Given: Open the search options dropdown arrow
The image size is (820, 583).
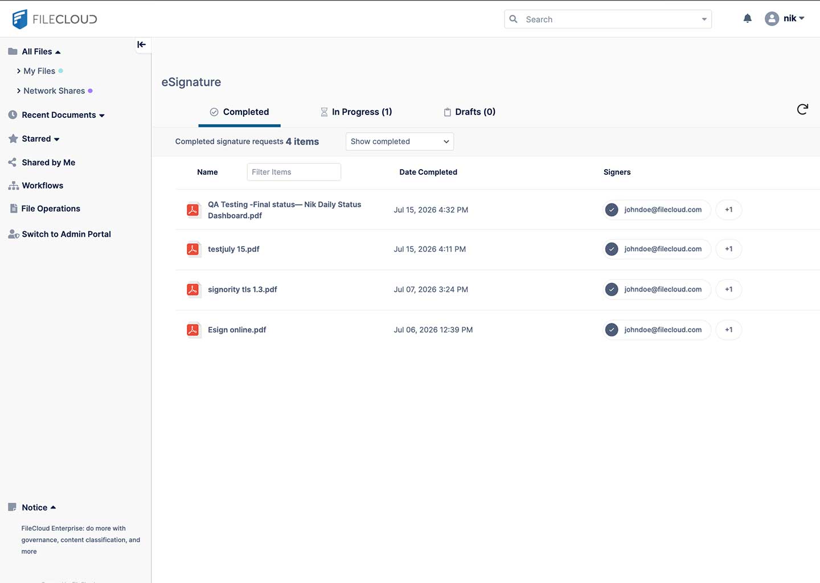Looking at the screenshot, I should tap(704, 19).
